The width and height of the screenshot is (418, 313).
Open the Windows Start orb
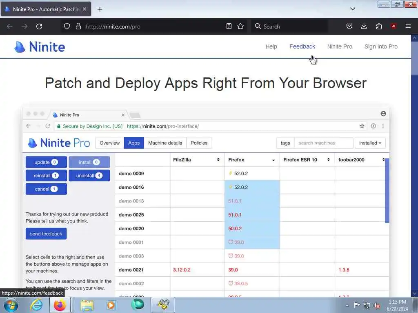pyautogui.click(x=11, y=305)
